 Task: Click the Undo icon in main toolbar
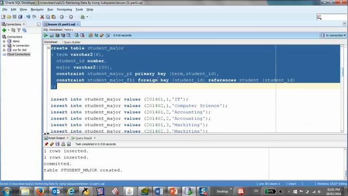28,17
